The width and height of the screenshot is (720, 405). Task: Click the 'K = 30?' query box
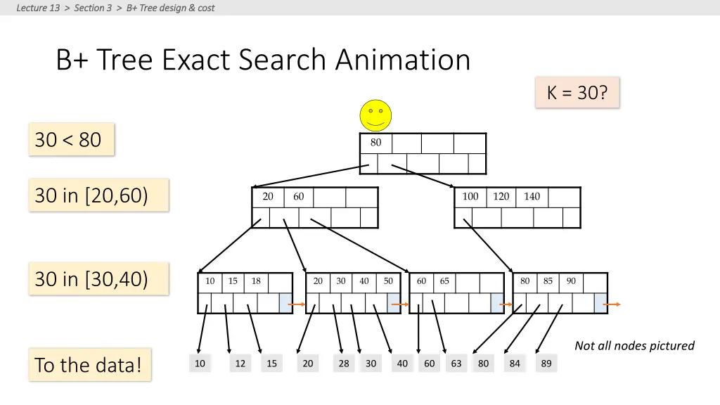[x=577, y=93]
